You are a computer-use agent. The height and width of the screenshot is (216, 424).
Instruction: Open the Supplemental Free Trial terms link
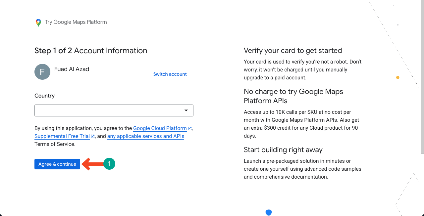62,136
